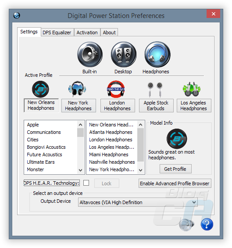Open the About tab

pyautogui.click(x=109, y=32)
